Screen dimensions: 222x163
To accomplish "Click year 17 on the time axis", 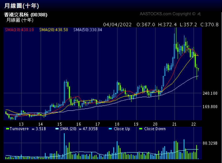I will point(98,124).
